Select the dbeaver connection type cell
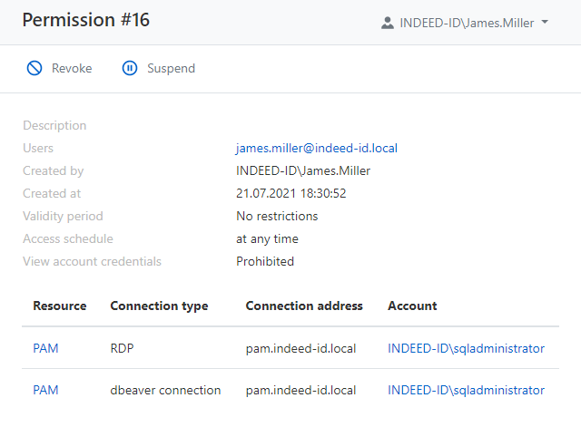581x427 pixels. (x=165, y=391)
